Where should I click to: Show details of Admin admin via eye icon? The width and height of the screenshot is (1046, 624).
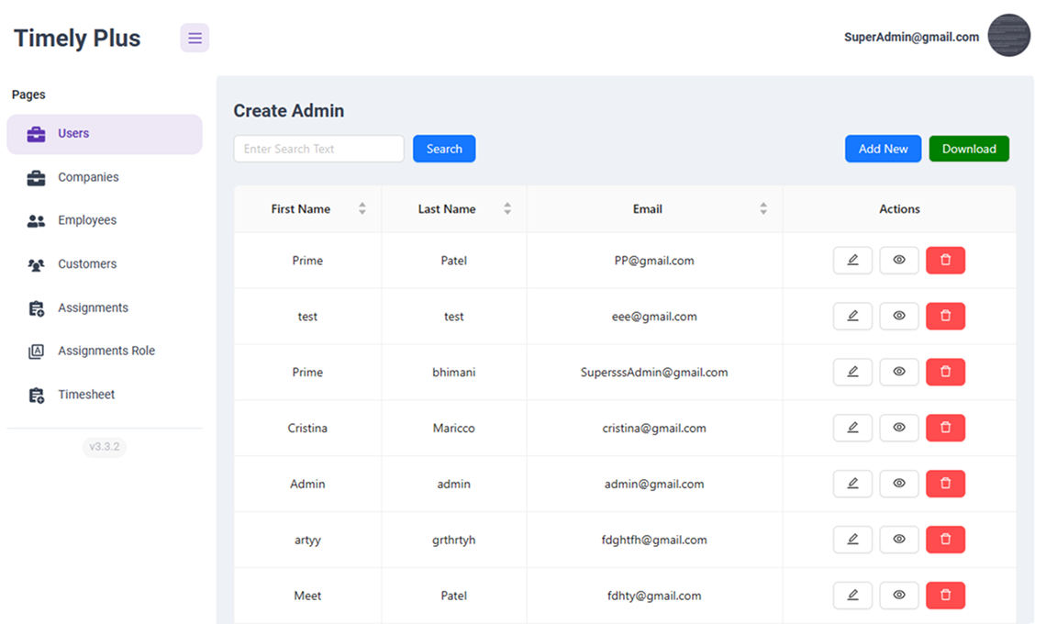click(898, 484)
